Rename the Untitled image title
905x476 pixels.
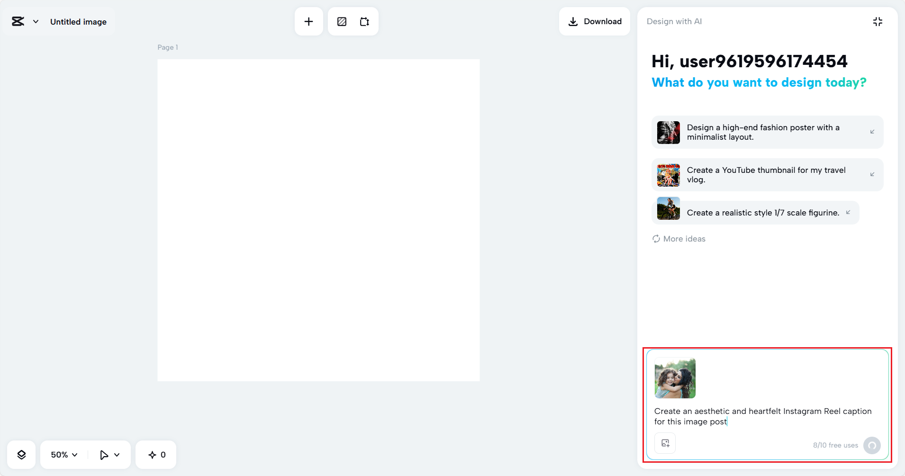click(79, 21)
